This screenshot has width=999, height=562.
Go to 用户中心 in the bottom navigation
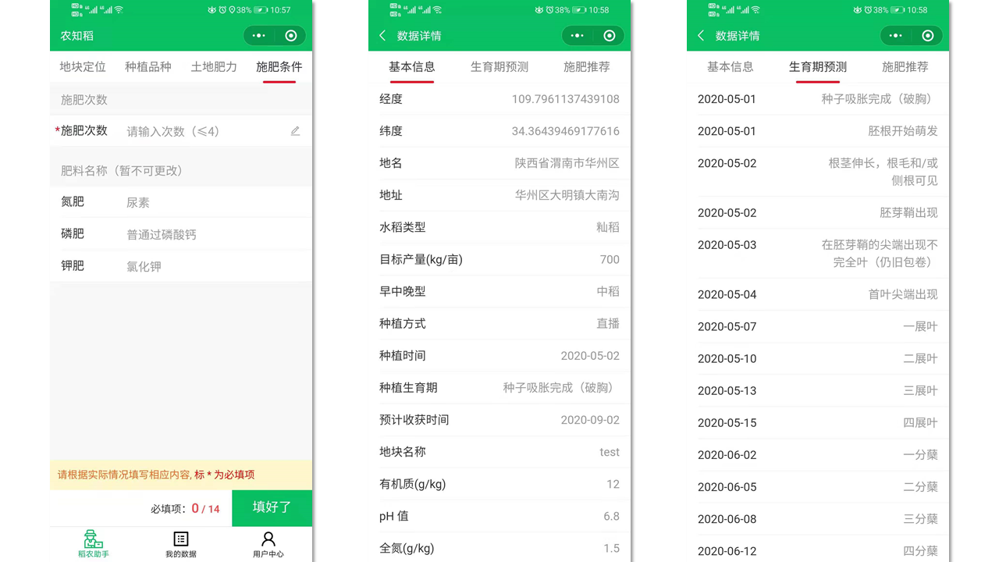pos(268,544)
